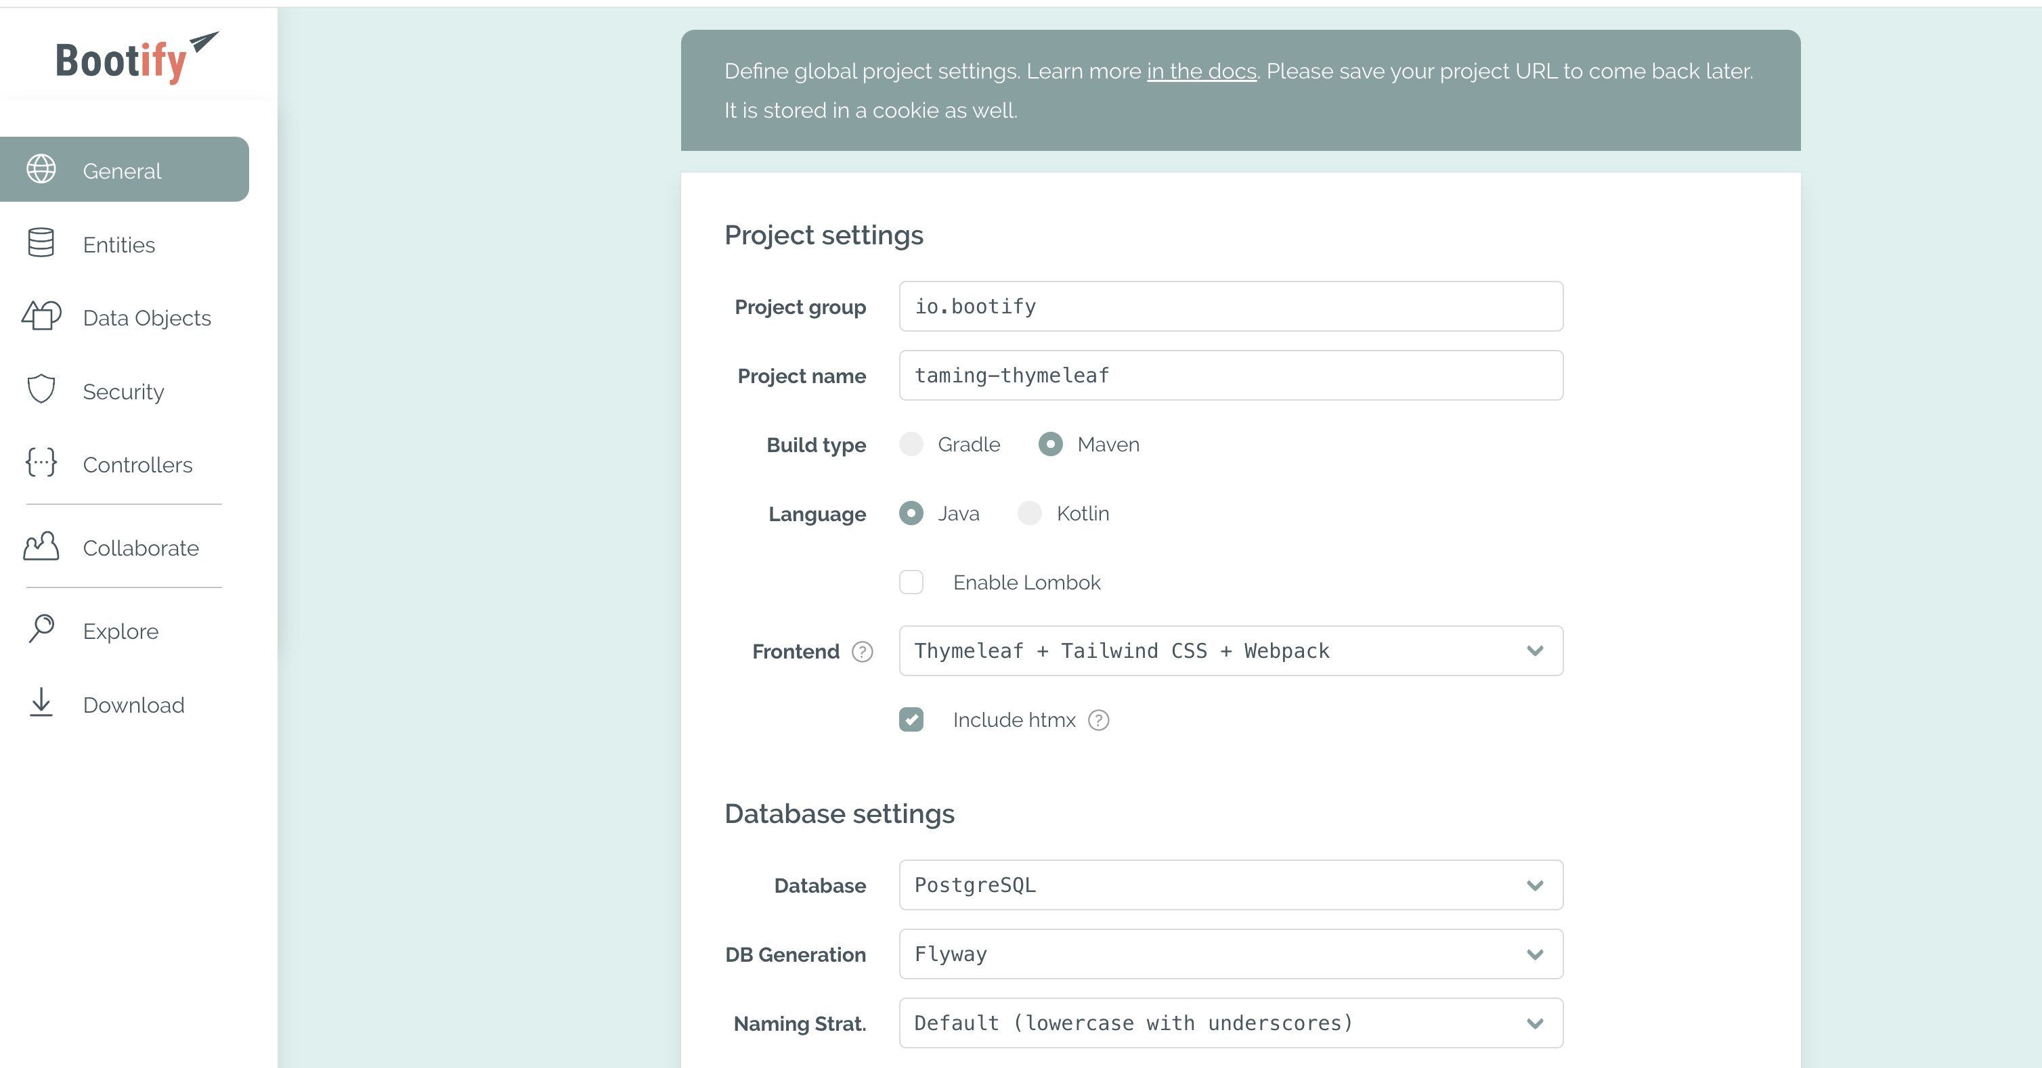2042x1068 pixels.
Task: Enable the Lombok checkbox
Action: 913,582
